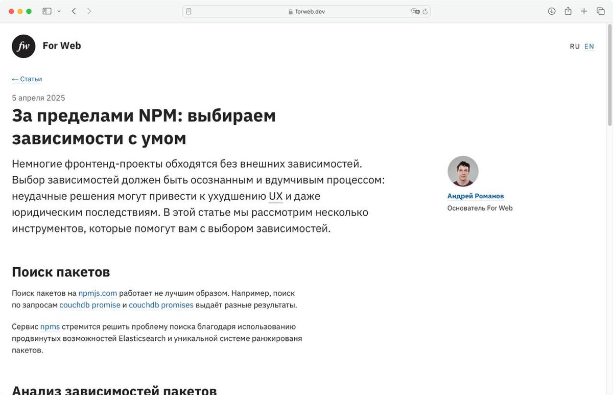
Task: Click the forweb.dev address bar
Action: pyautogui.click(x=306, y=11)
